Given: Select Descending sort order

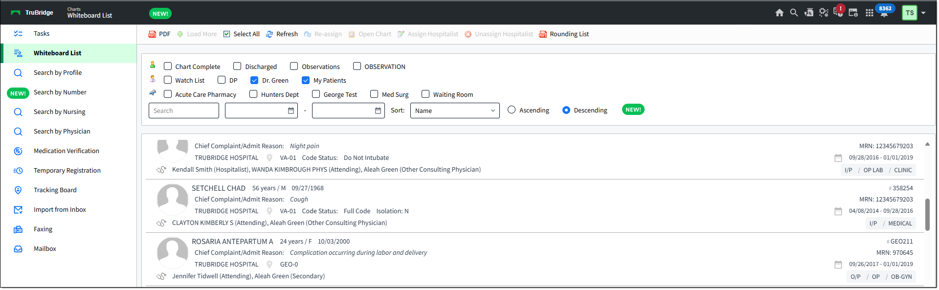Looking at the screenshot, I should 566,110.
